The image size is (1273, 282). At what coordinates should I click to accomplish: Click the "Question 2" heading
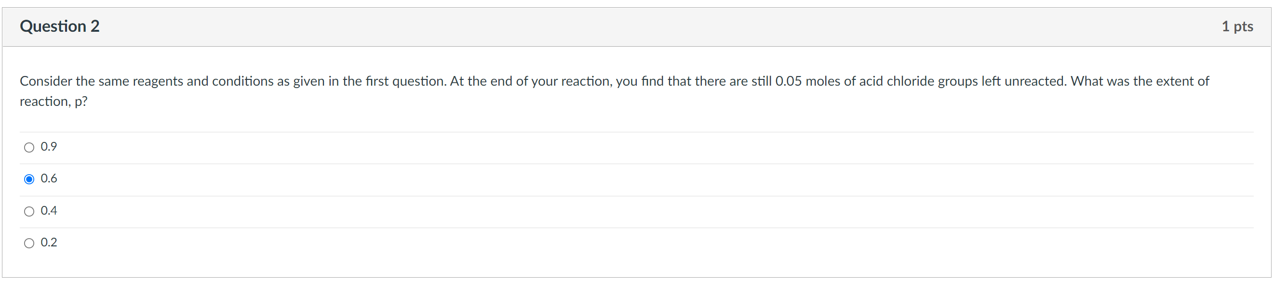[x=60, y=26]
